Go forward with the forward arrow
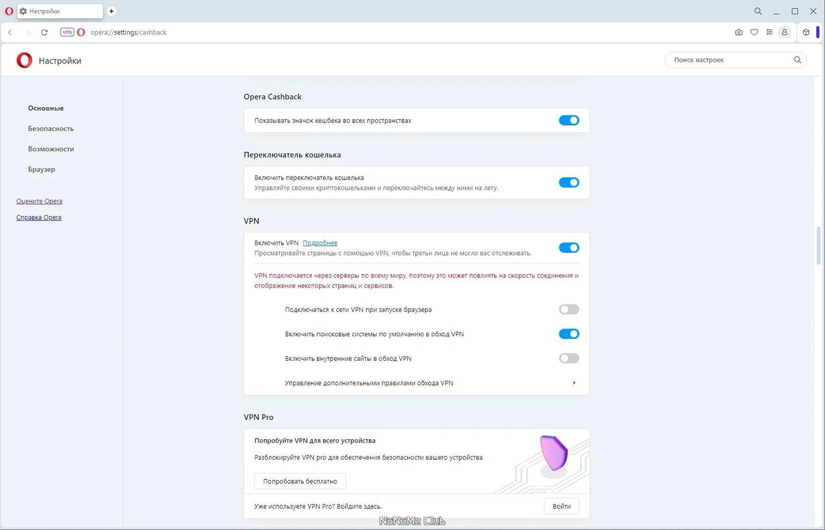Viewport: 825px width, 530px height. (x=27, y=32)
